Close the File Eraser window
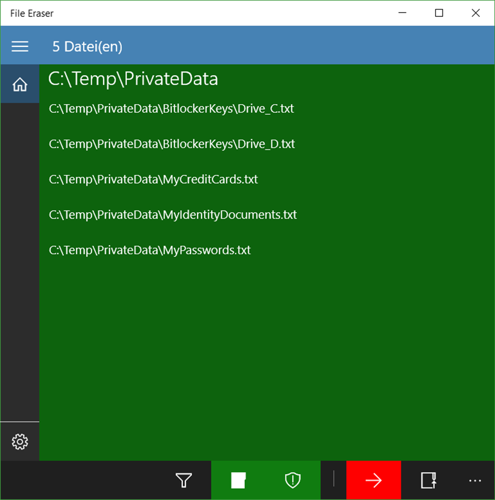 point(476,13)
